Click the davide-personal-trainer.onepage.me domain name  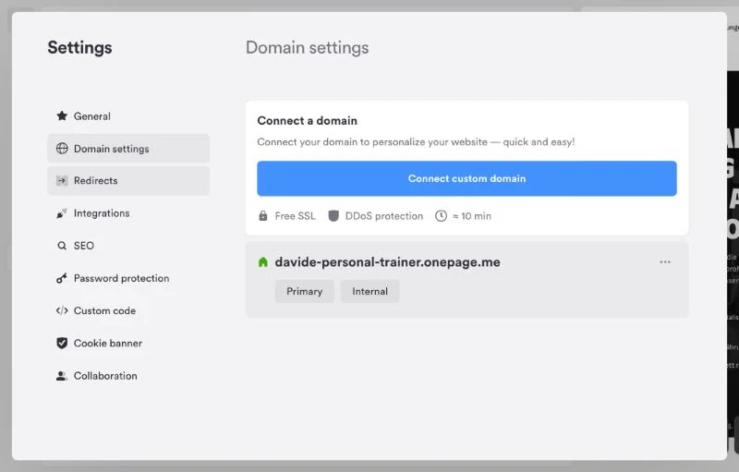387,262
